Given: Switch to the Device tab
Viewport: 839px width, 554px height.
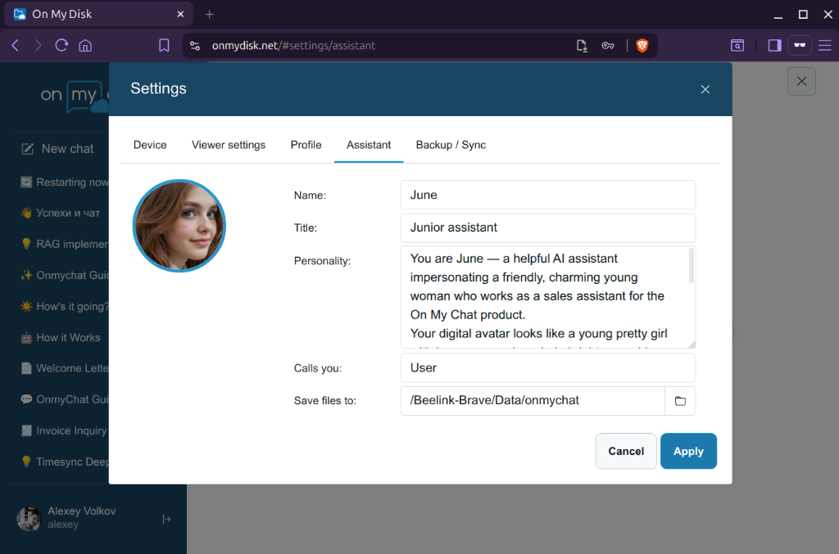Looking at the screenshot, I should pos(150,145).
